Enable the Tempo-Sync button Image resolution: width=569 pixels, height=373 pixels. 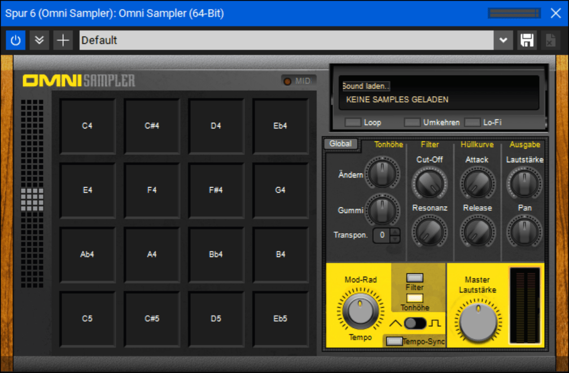point(395,341)
